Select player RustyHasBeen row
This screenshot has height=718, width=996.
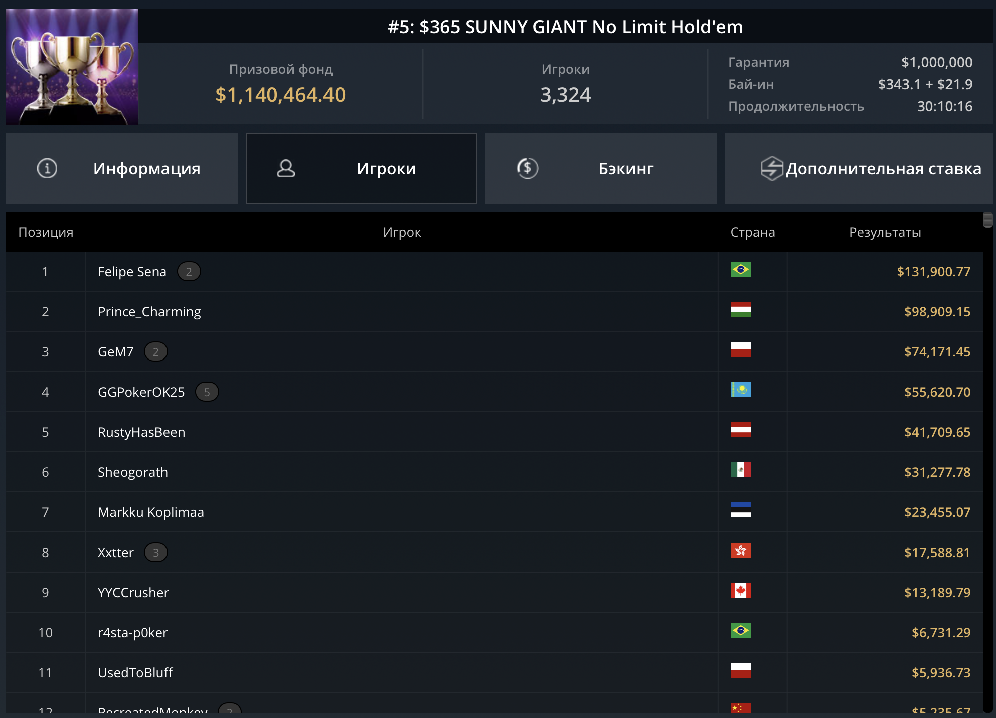coord(141,432)
